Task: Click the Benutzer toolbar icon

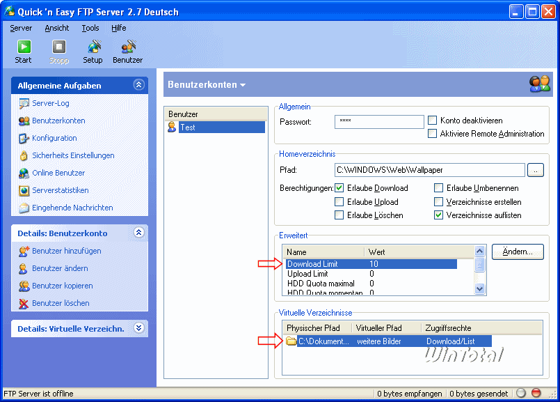Action: pos(128,47)
